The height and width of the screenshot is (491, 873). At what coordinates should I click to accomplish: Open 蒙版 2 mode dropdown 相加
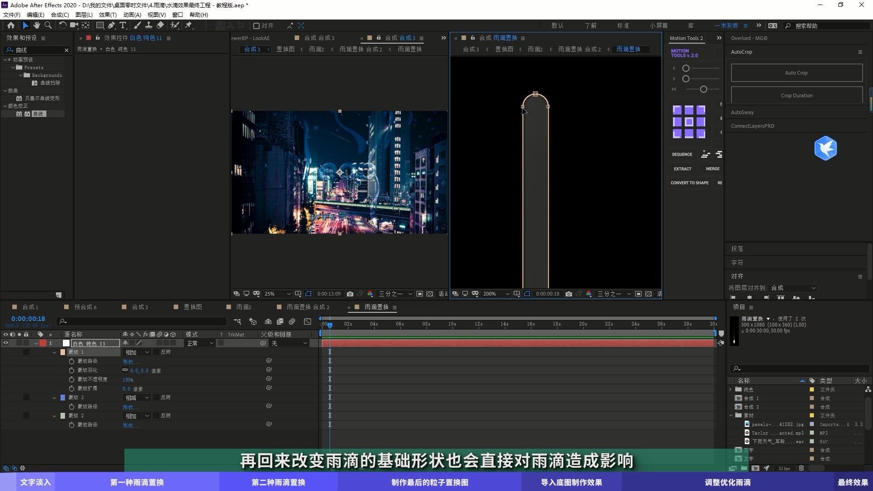pos(137,416)
